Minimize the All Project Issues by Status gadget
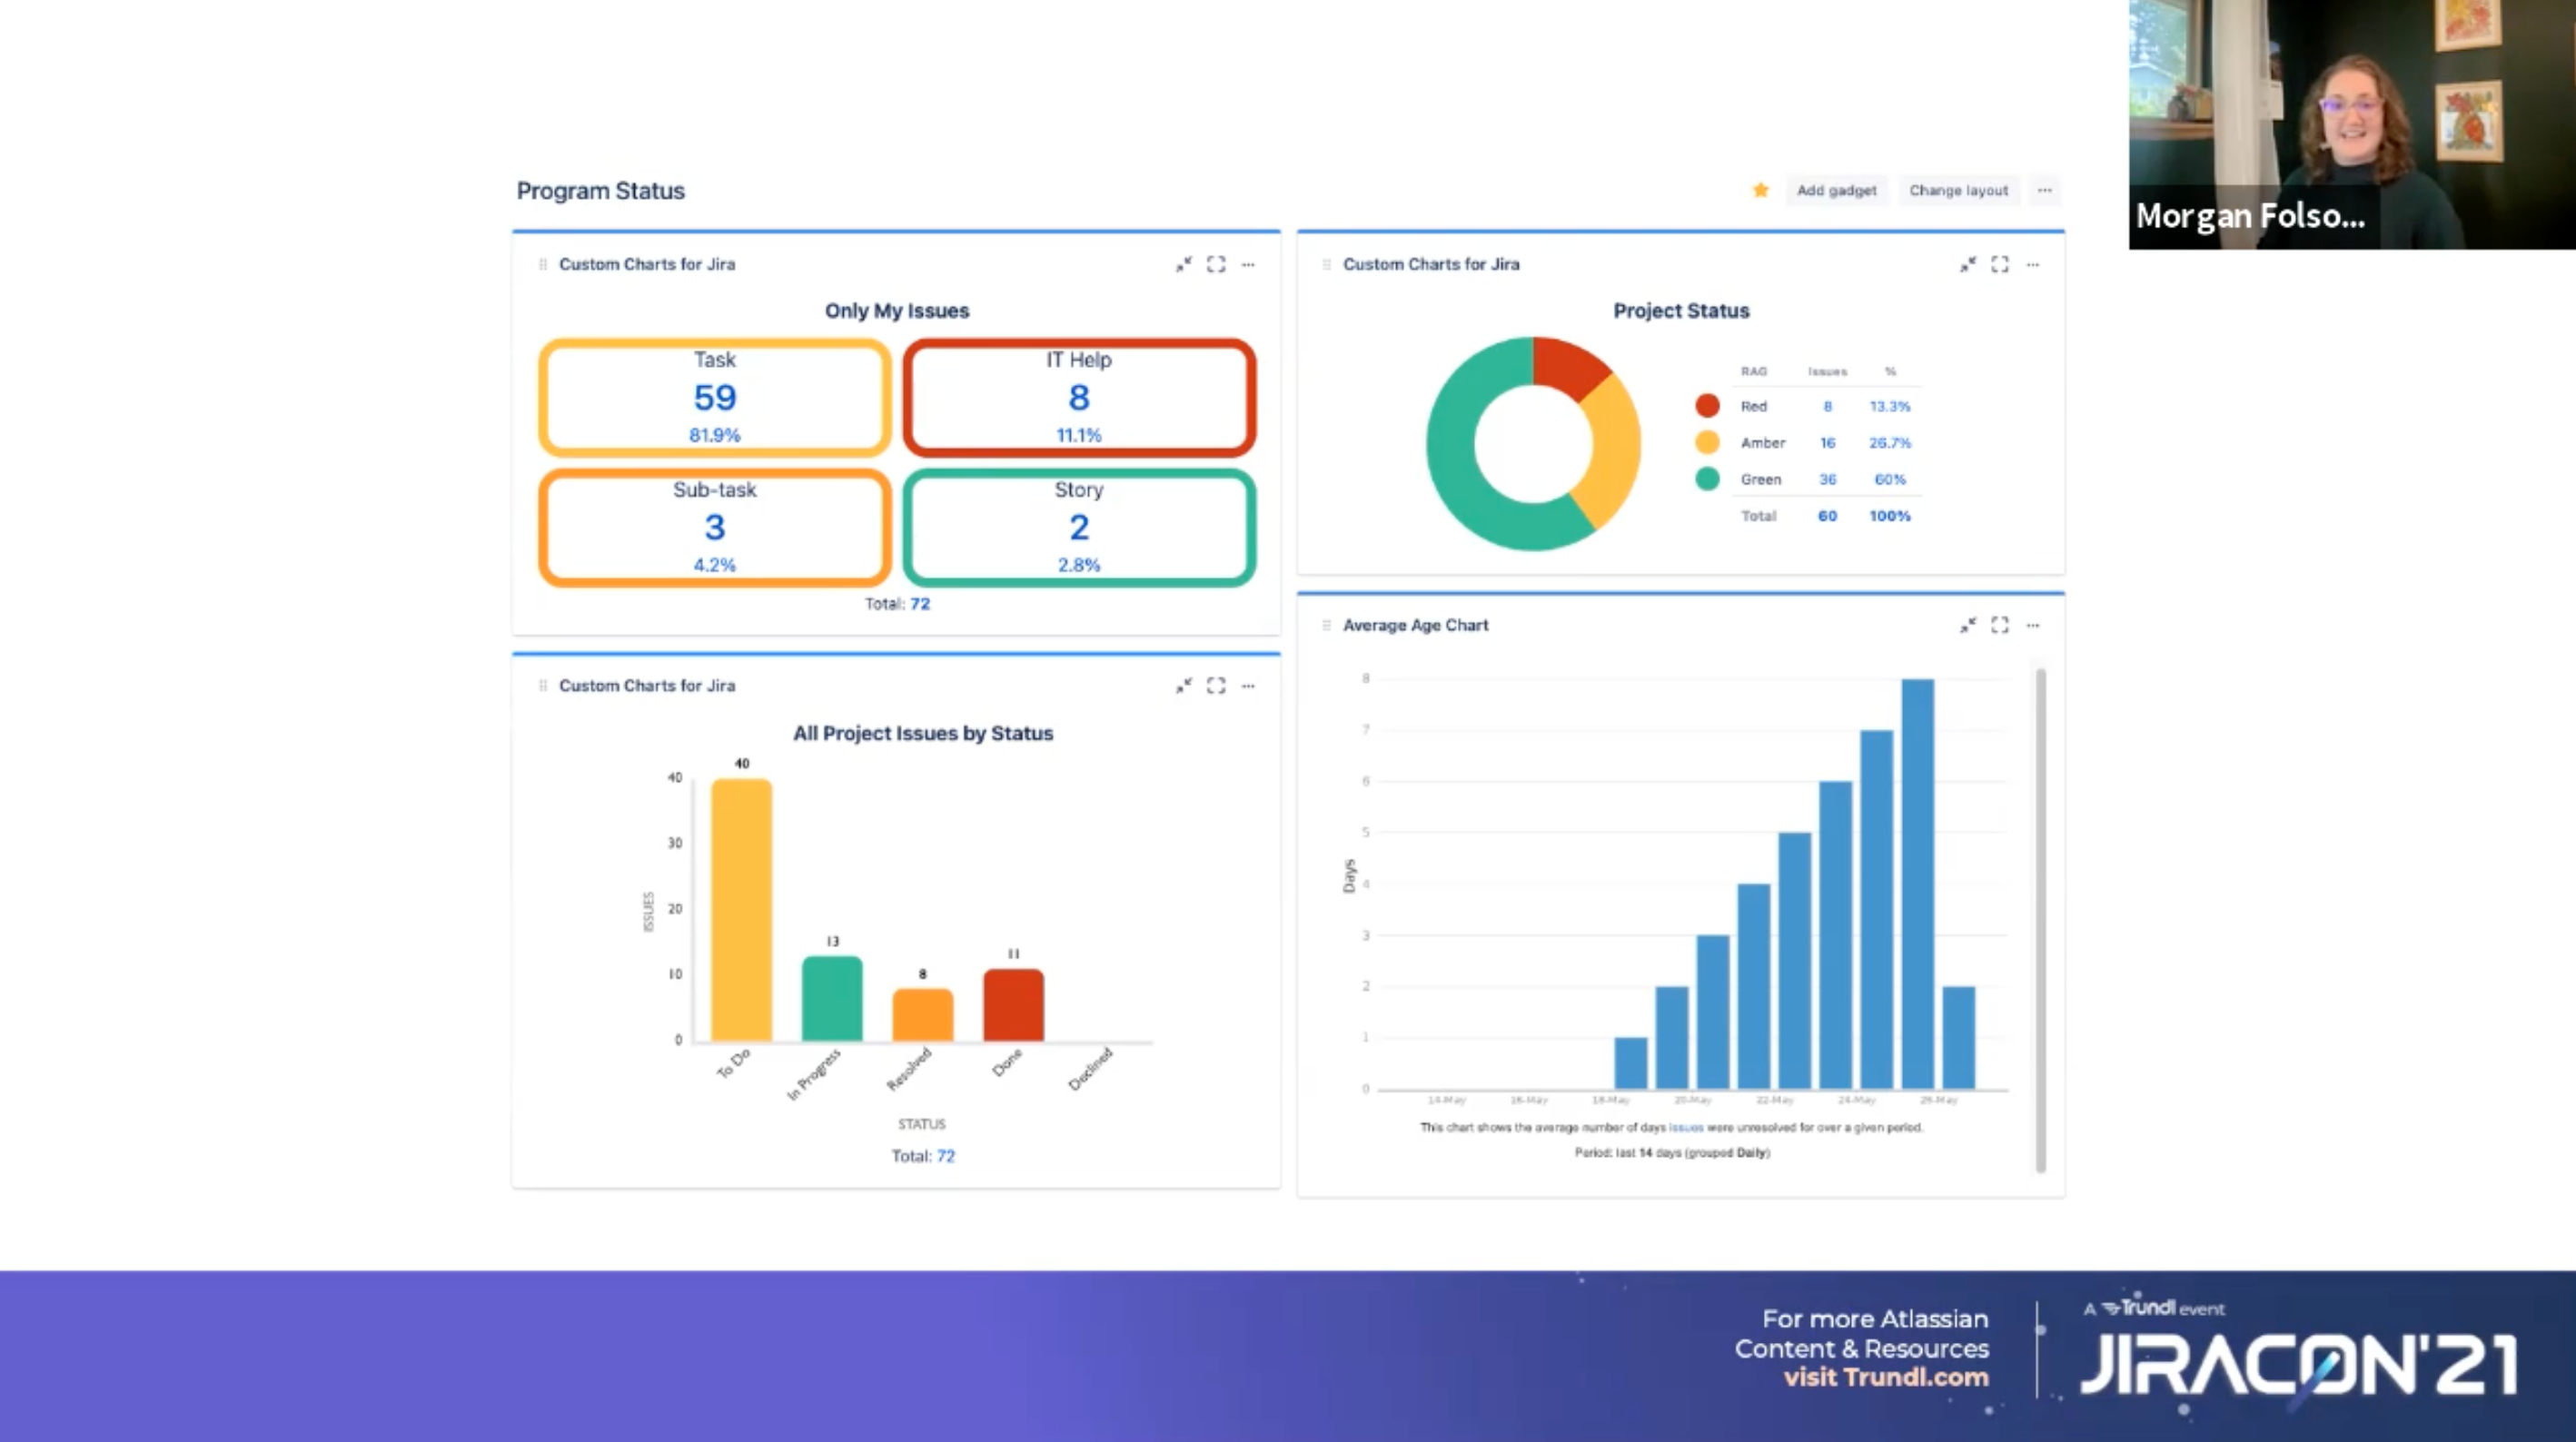Screen dimensions: 2576x1442 pos(1184,685)
